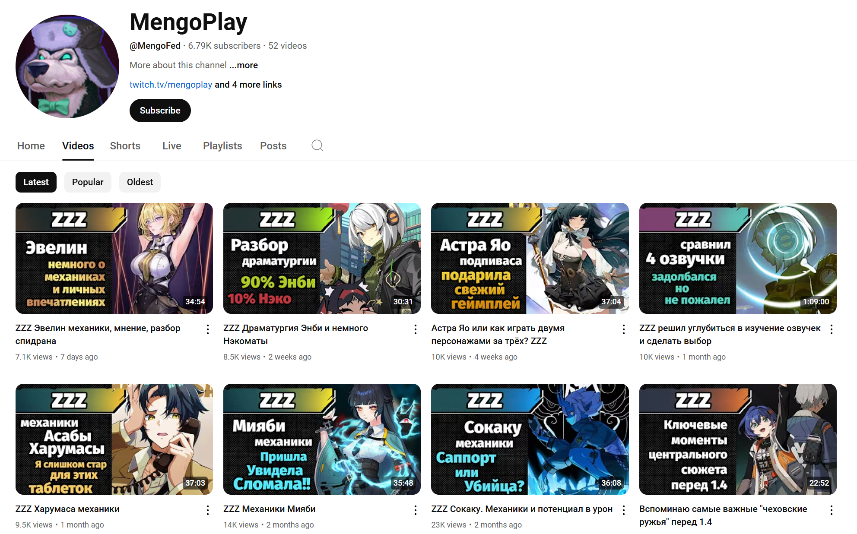Open the twitch.tv/mengoplay link

pos(171,85)
